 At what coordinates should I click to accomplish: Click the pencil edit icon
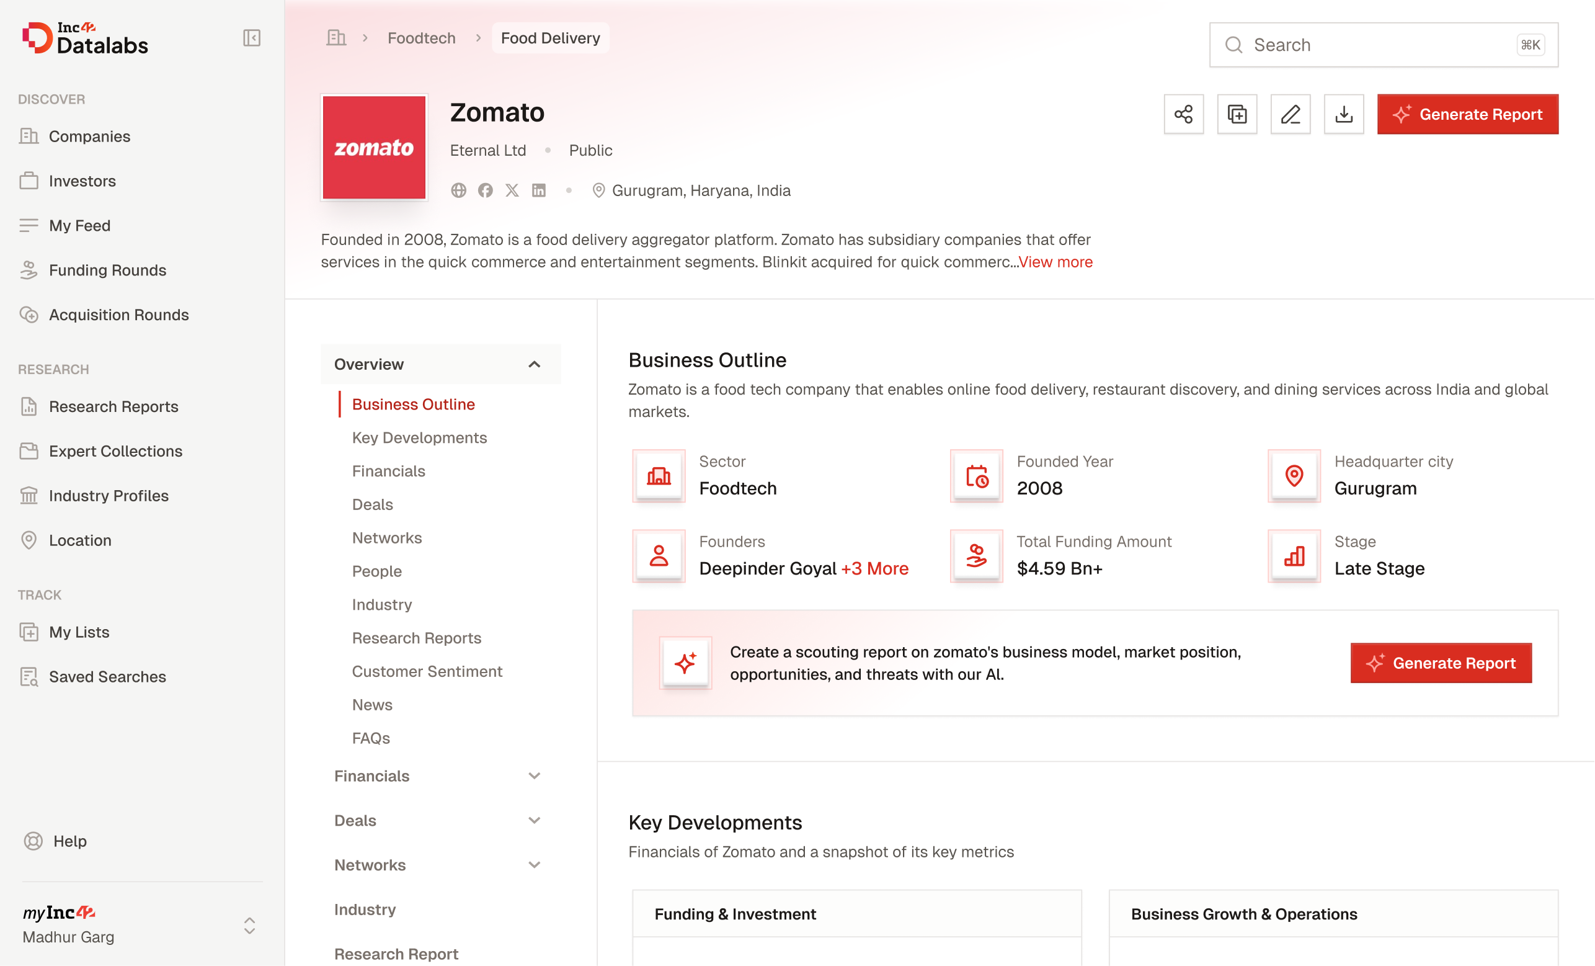[1289, 115]
